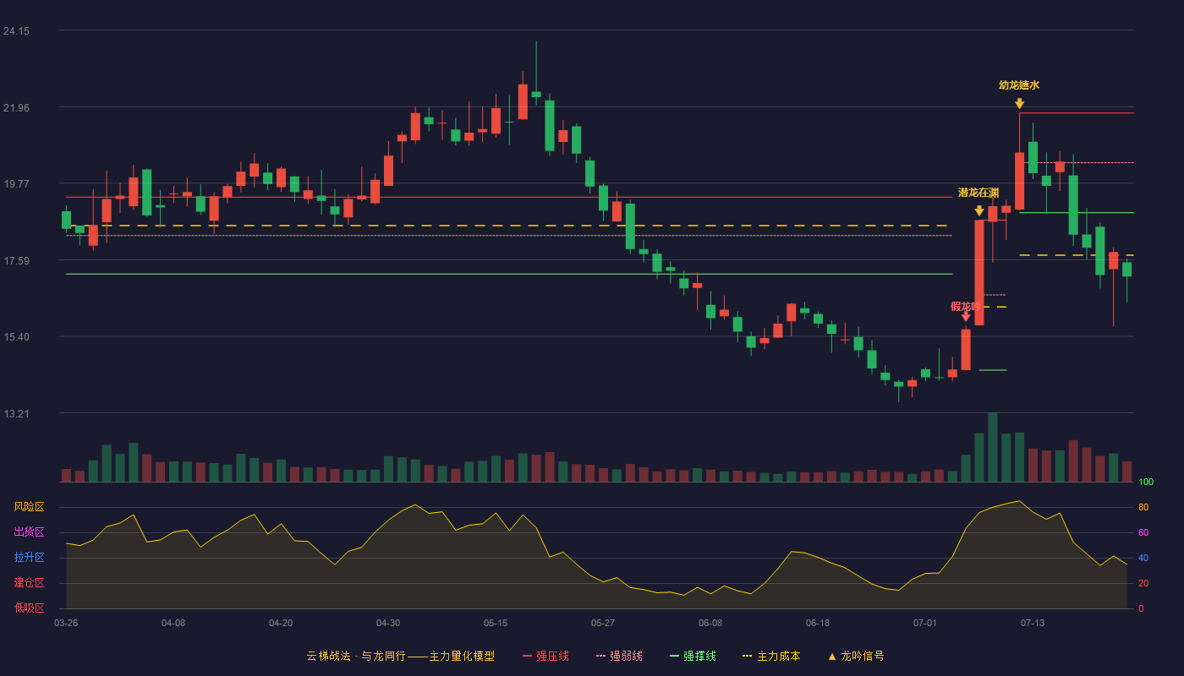1184x676 pixels.
Task: Toggle the 龙吟信号 legend entry
Action: coord(856,656)
